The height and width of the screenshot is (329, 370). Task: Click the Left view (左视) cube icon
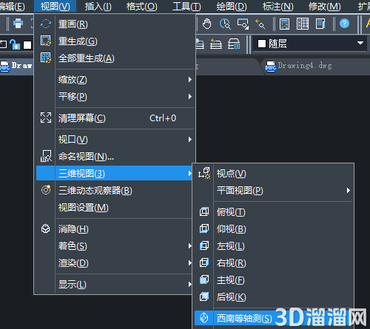point(204,245)
